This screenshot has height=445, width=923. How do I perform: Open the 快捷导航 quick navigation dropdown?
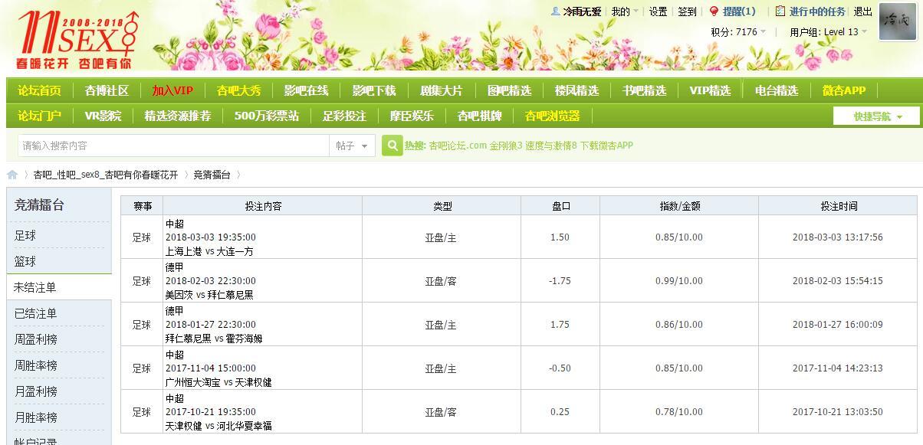877,116
